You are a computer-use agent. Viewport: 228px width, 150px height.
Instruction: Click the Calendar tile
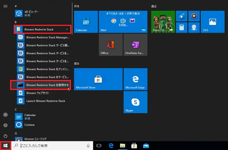[86, 22]
